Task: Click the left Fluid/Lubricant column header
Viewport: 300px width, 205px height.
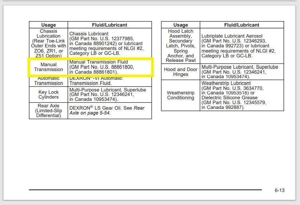Action: tap(109, 25)
